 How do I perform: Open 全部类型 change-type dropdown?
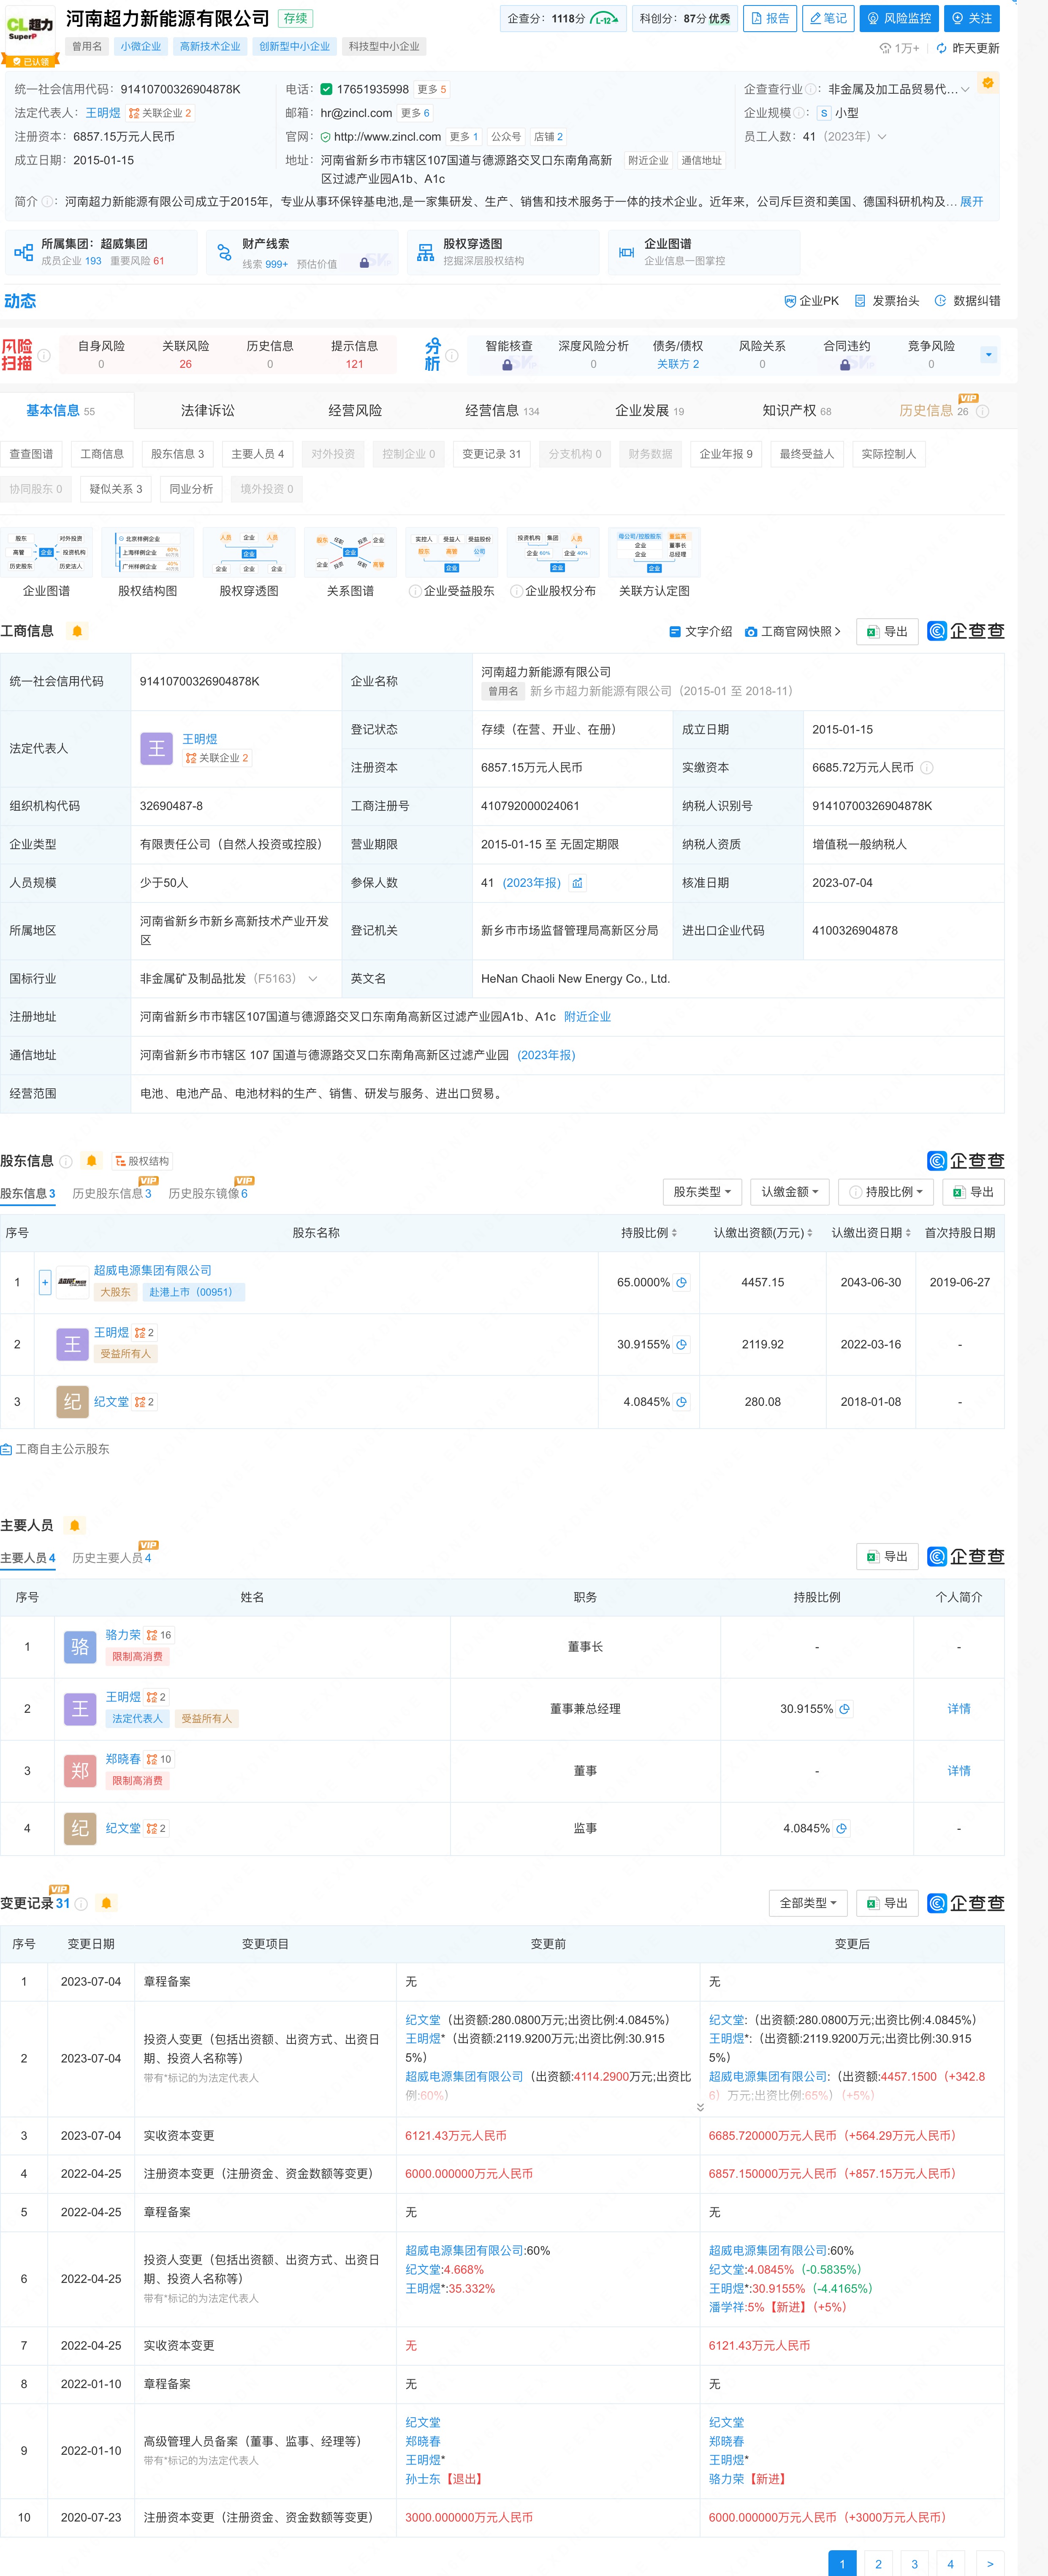(808, 1903)
